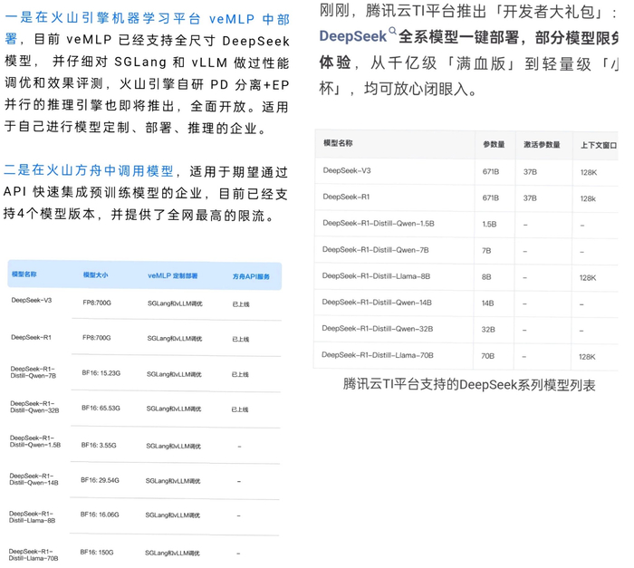Click the search icon next to DeepSeek

pos(392,31)
